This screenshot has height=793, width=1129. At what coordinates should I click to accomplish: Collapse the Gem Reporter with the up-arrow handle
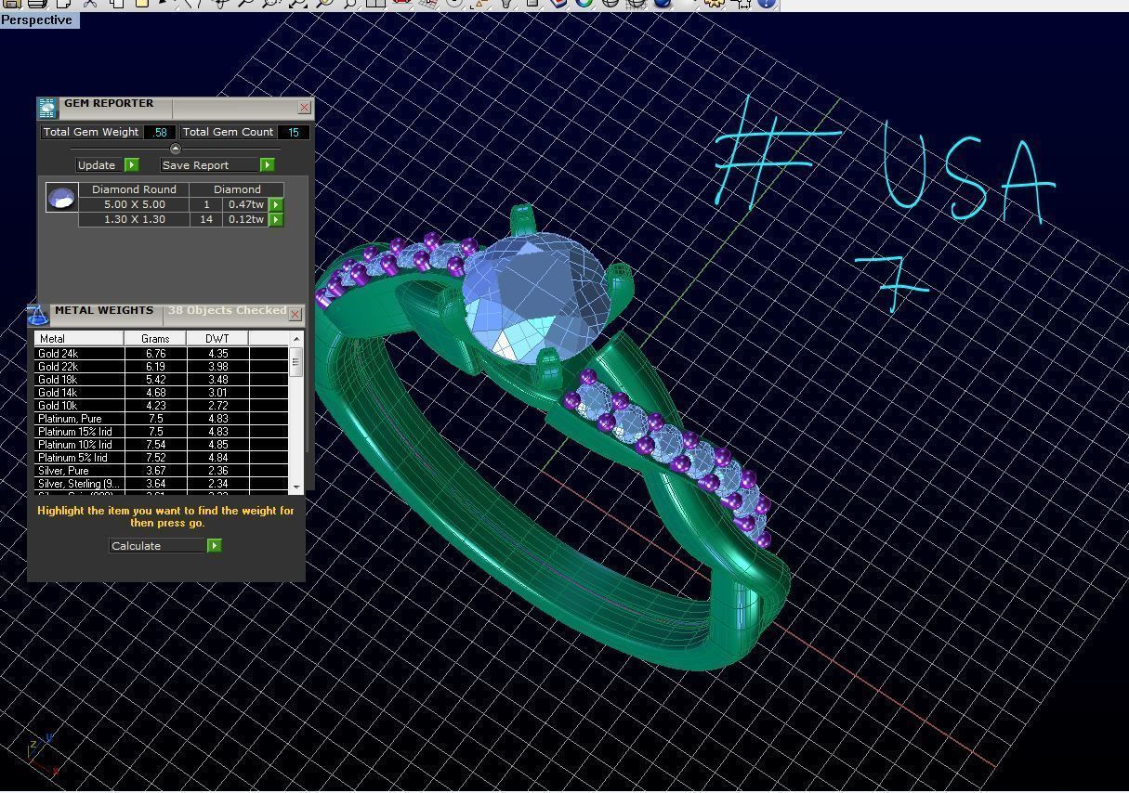click(x=176, y=149)
